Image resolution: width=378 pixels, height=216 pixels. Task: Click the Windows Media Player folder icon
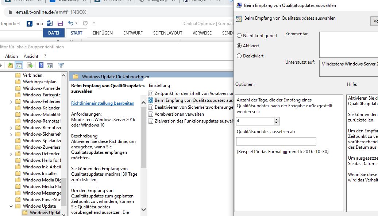pyautogui.click(x=18, y=187)
